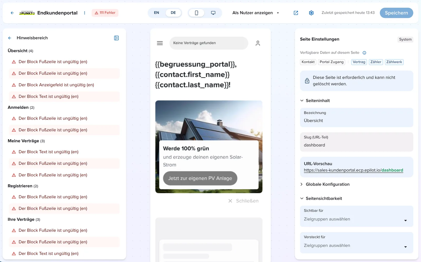Screen dimensions: 421x262
Task: Click the 2PUNKT0 logo
Action: [27, 13]
